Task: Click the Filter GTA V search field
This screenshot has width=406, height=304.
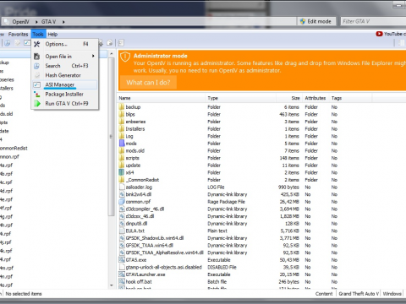Action: point(373,21)
